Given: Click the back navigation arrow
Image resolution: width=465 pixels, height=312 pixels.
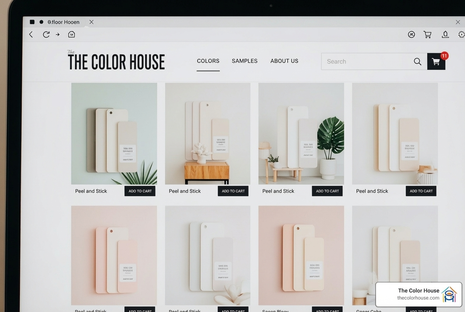Looking at the screenshot, I should (x=31, y=34).
